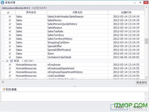
Task: Close the 添加对象 dialog
Action: click(x=146, y=3)
